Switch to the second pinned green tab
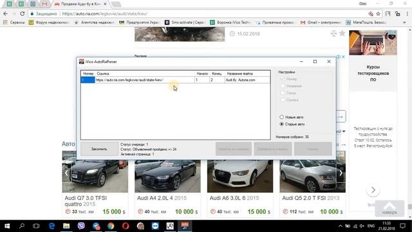 click(21, 4)
